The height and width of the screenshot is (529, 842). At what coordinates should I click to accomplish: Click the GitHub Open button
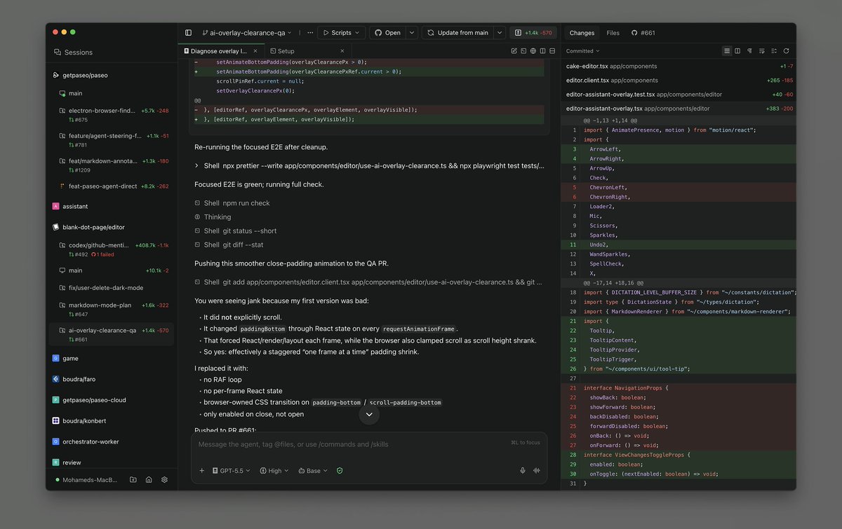(x=387, y=33)
